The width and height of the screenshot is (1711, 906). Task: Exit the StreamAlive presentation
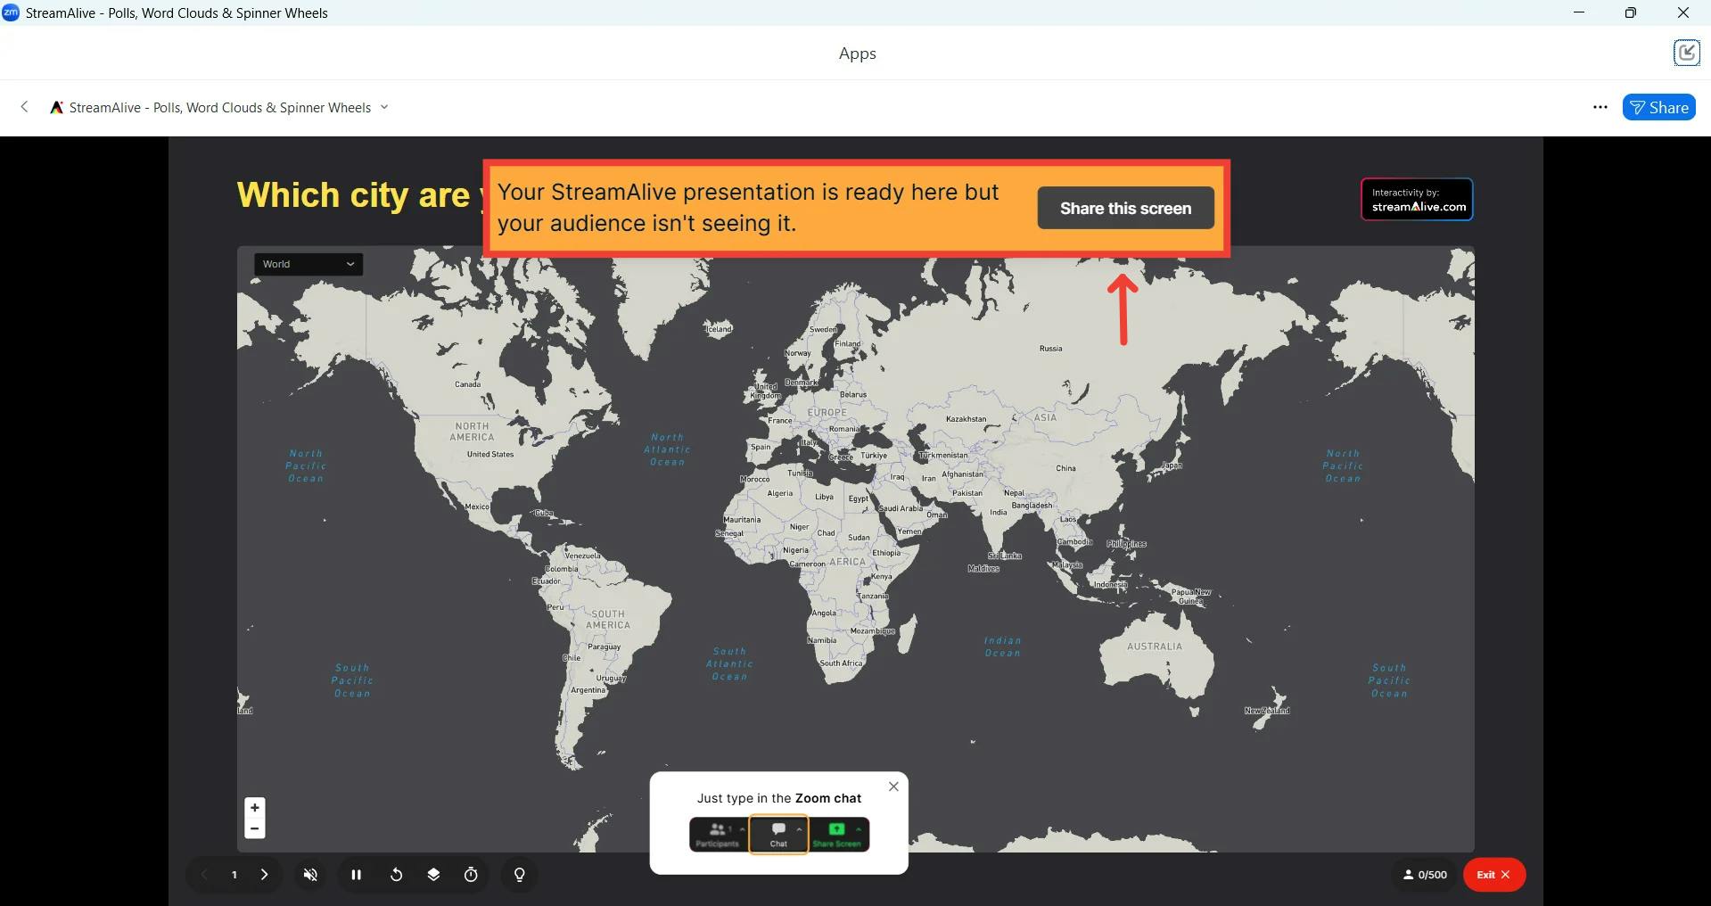coord(1494,875)
